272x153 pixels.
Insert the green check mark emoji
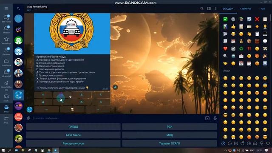coord(225,19)
